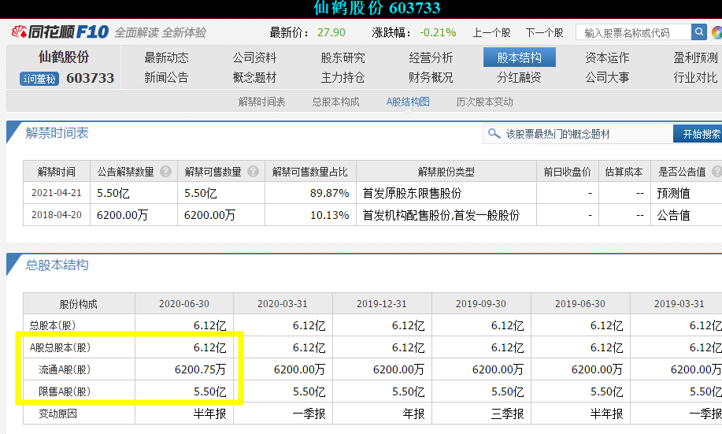Screen dimensions: 722x434
Task: Click the 2020-03-31 column header
Action: click(283, 303)
